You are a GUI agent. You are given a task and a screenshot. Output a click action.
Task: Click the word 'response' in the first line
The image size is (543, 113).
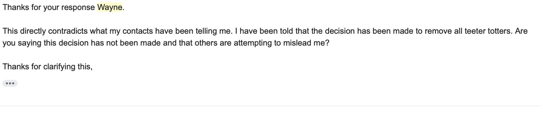click(78, 8)
